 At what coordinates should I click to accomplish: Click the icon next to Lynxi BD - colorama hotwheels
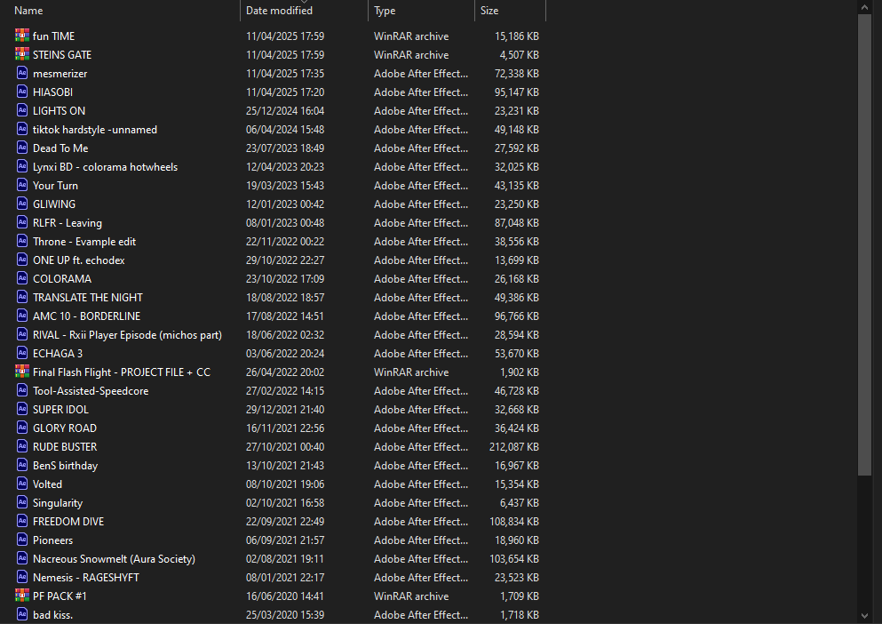tap(22, 166)
